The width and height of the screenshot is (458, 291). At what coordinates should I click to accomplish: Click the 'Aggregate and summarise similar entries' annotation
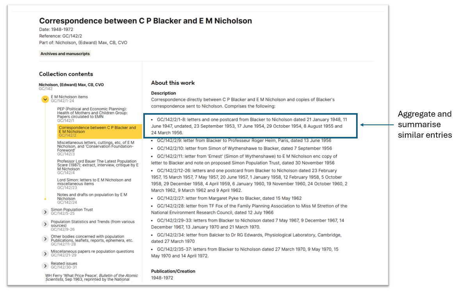pyautogui.click(x=424, y=124)
